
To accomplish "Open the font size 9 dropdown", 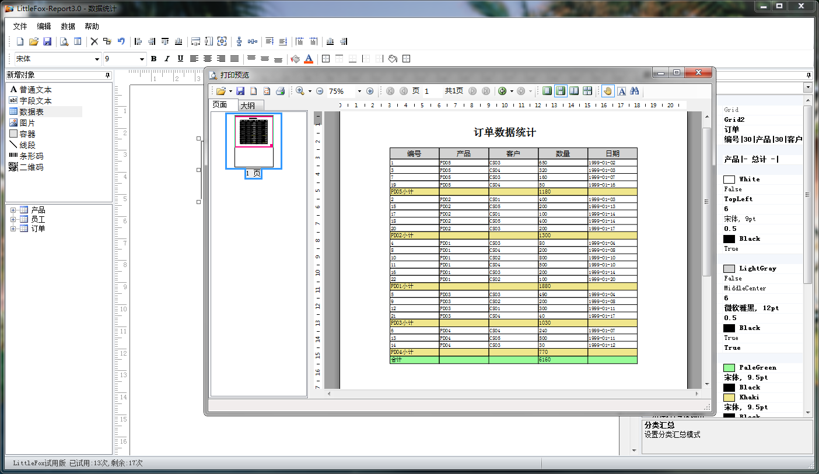I will pos(141,59).
